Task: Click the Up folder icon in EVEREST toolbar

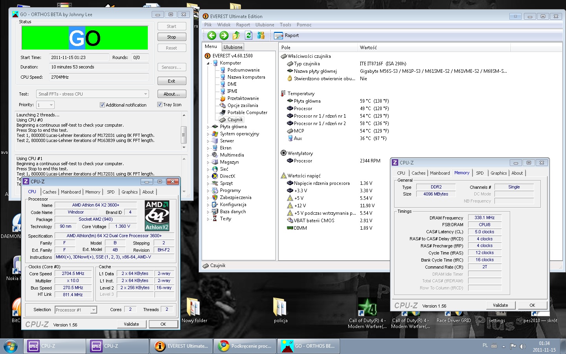Action: click(x=236, y=35)
